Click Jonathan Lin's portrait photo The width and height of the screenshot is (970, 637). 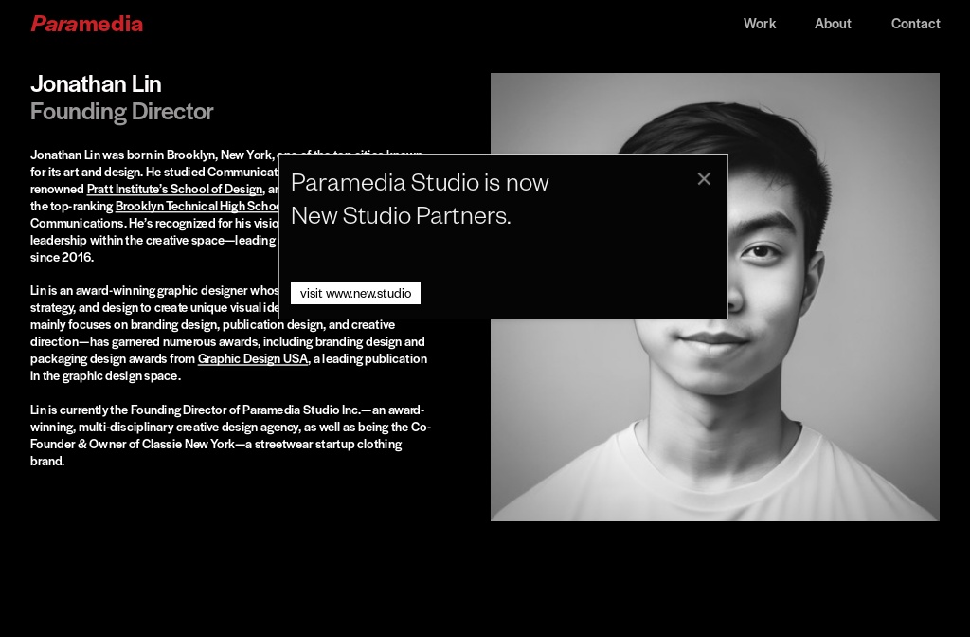click(x=714, y=297)
